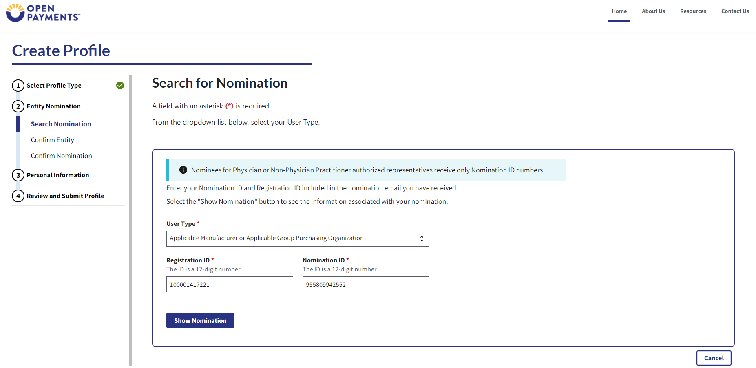Click the Cancel button
The image size is (756, 368).
click(714, 358)
